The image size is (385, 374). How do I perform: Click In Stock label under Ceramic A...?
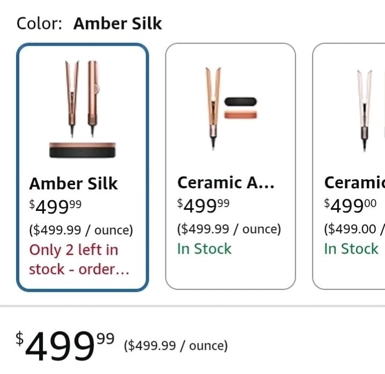pyautogui.click(x=205, y=248)
